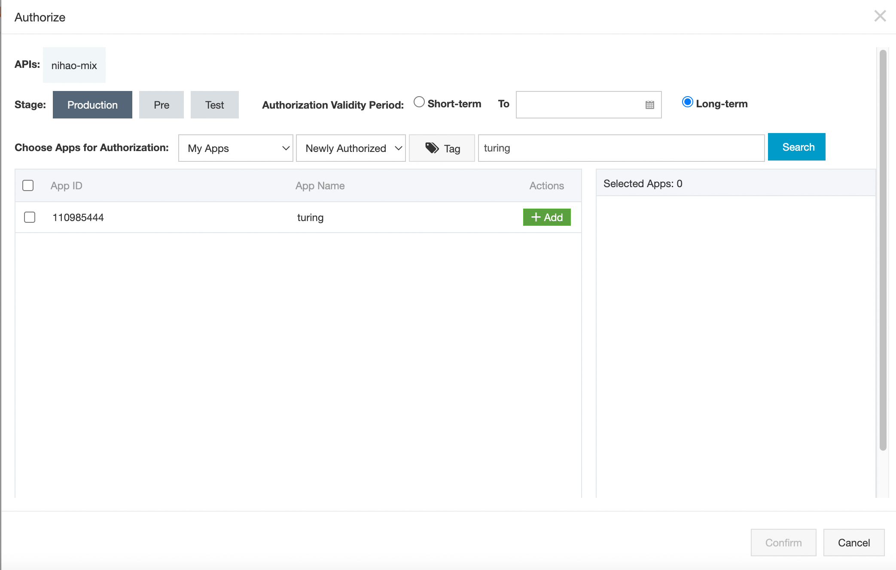
Task: Open the calendar date picker icon
Action: tap(649, 104)
